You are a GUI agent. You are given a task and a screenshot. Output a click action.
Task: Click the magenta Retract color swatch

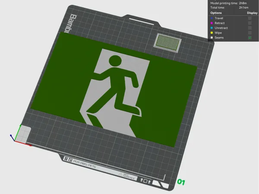click(212, 23)
